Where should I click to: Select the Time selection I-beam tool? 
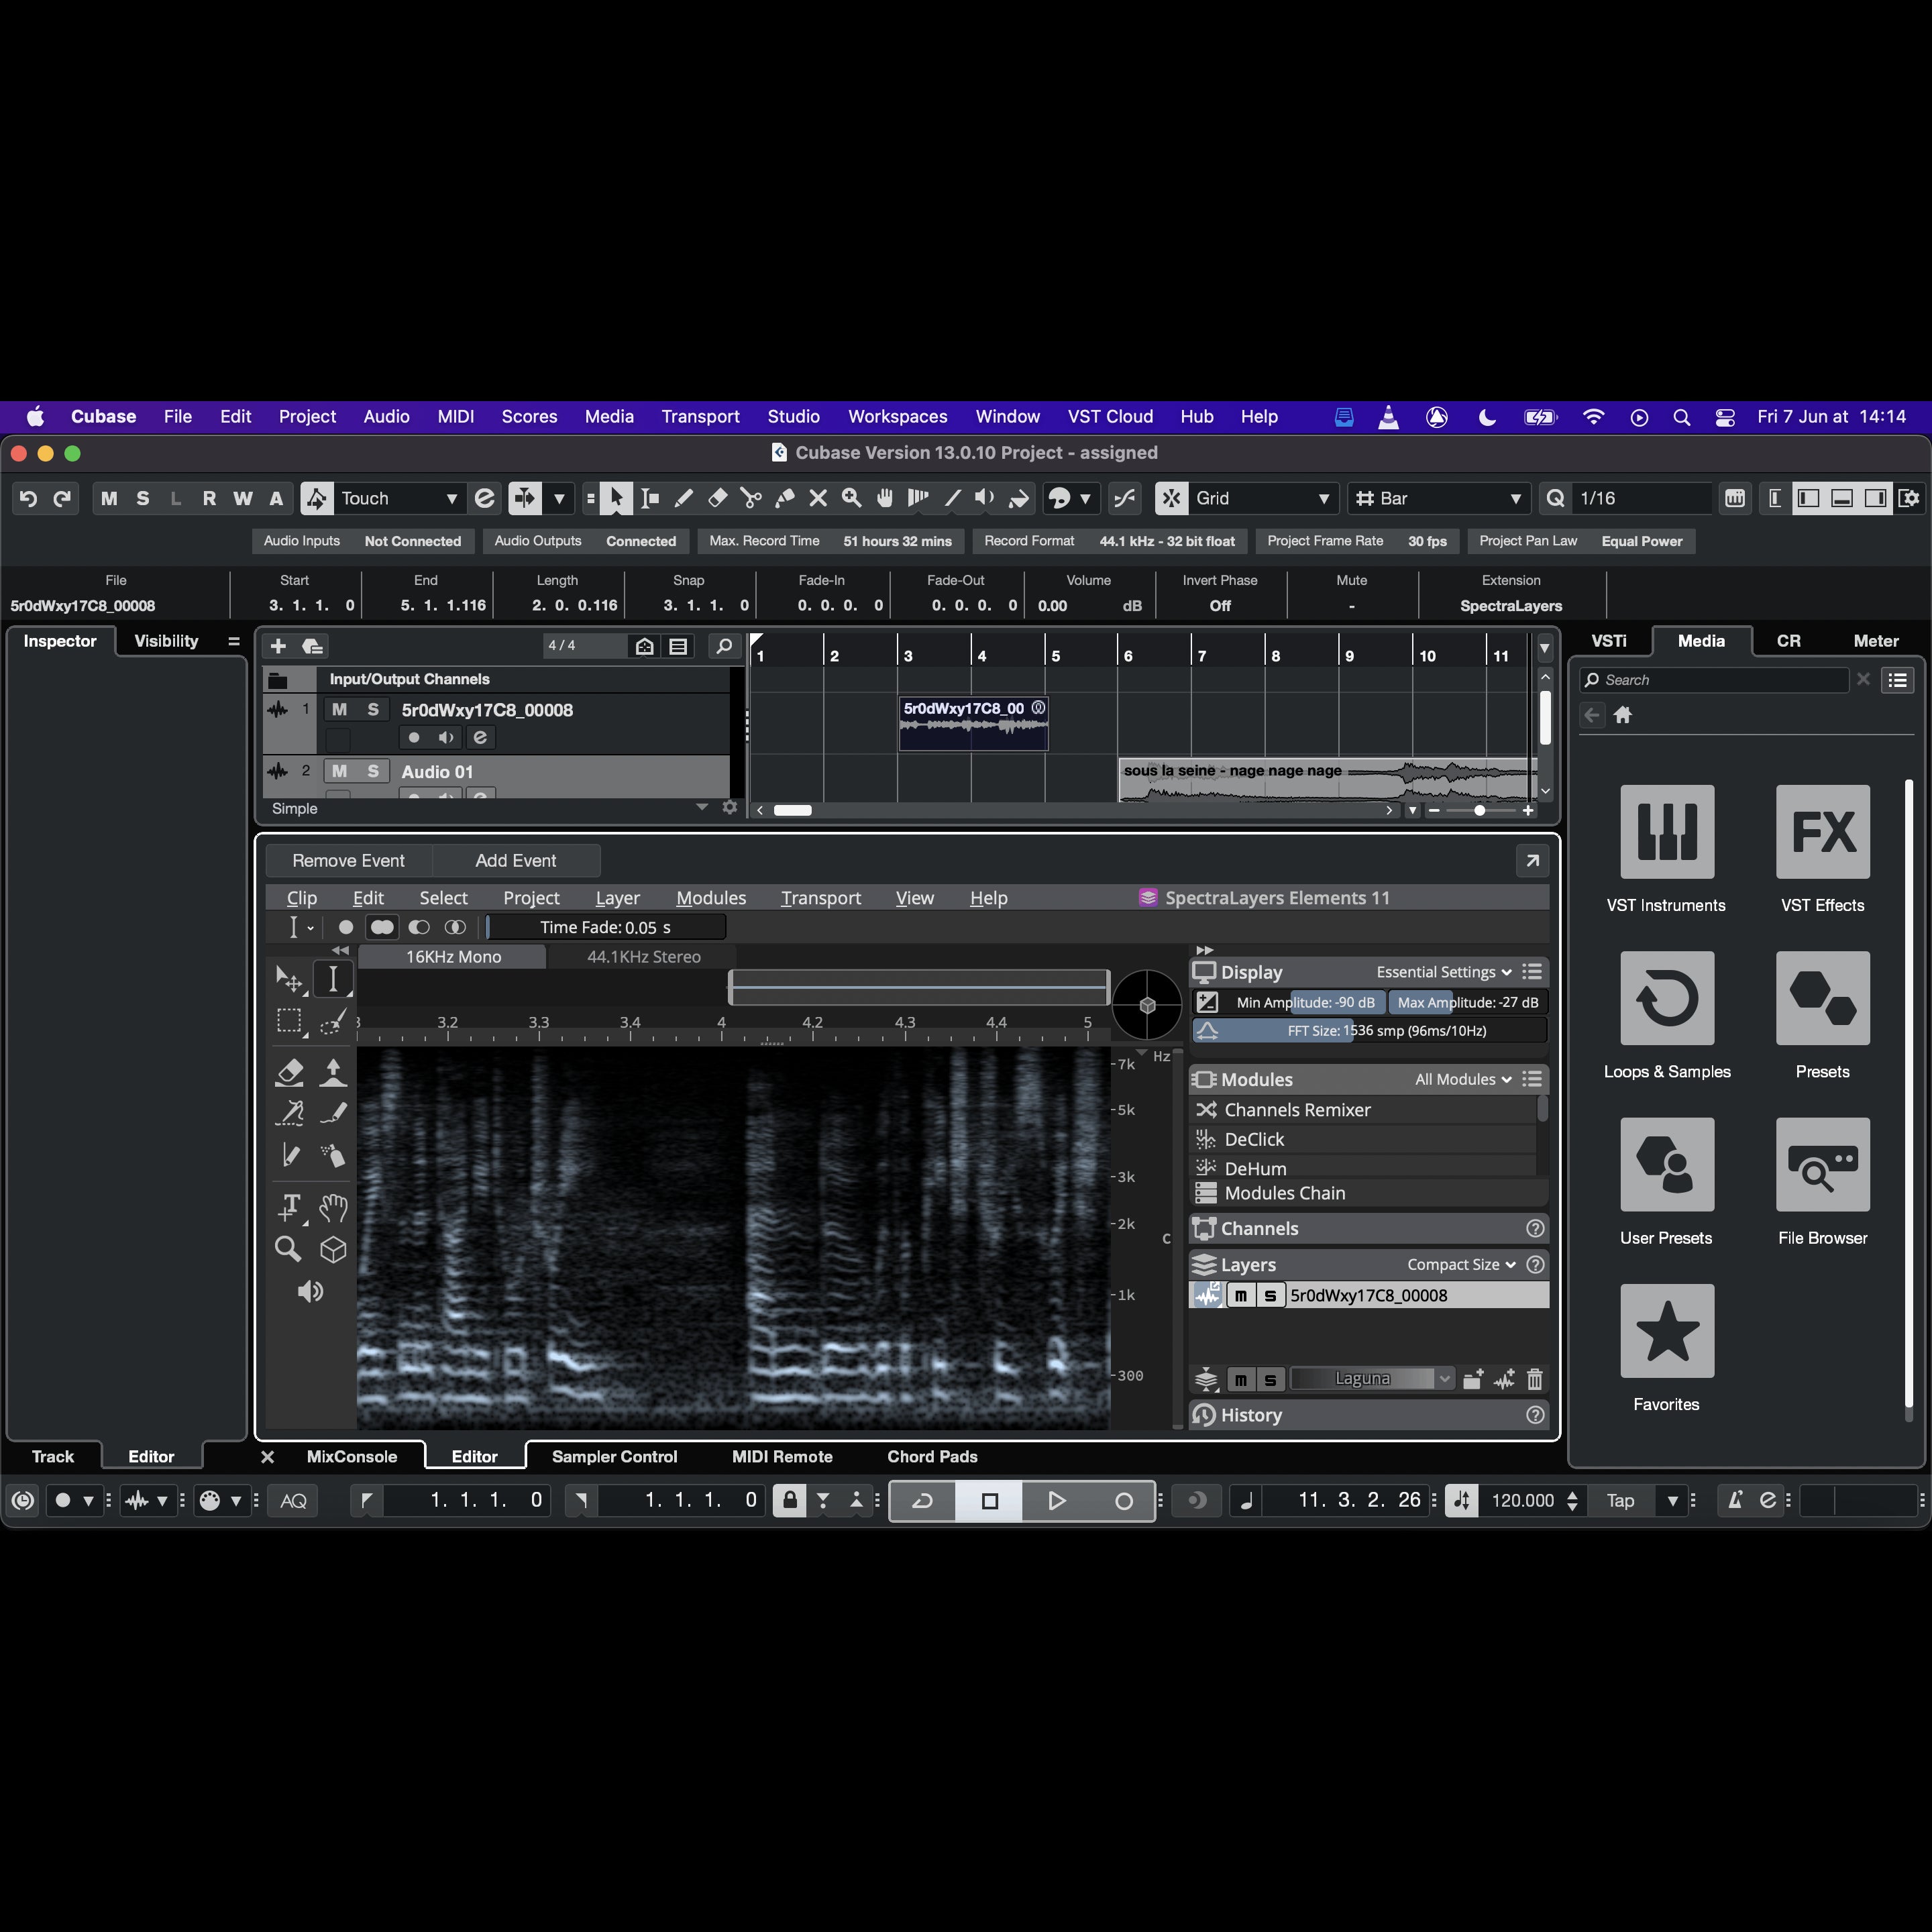333,979
